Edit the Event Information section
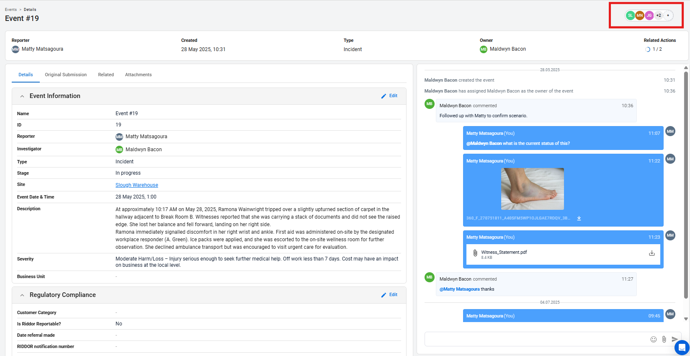The height and width of the screenshot is (356, 690). click(x=389, y=96)
